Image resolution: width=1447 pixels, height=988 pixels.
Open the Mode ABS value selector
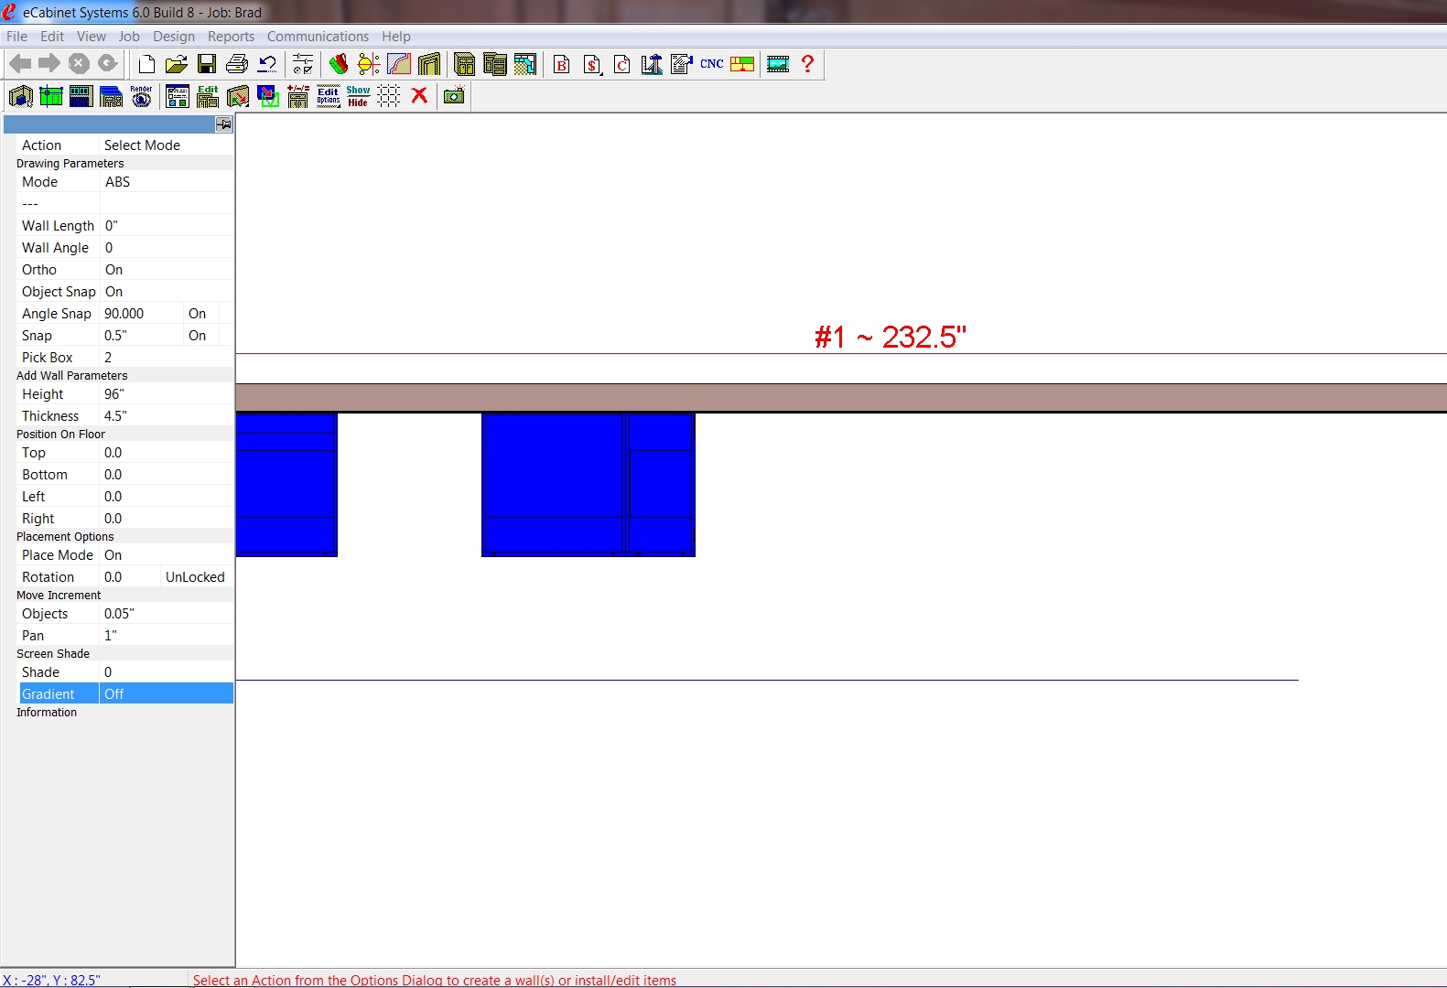pyautogui.click(x=165, y=182)
